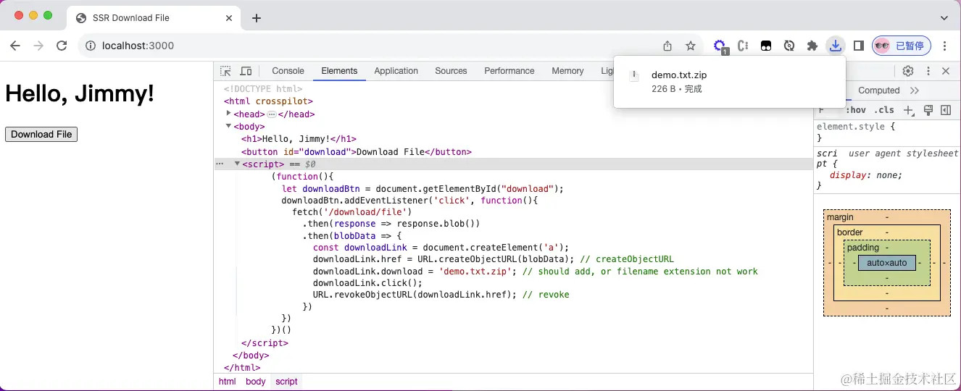Expand the collapsed head contents ellipsis

pos(272,114)
